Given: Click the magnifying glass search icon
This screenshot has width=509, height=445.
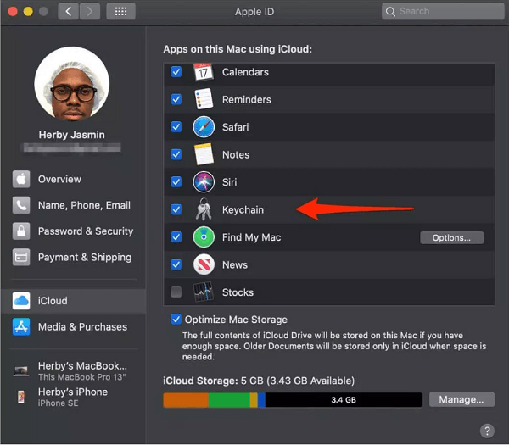Looking at the screenshot, I should coord(390,12).
